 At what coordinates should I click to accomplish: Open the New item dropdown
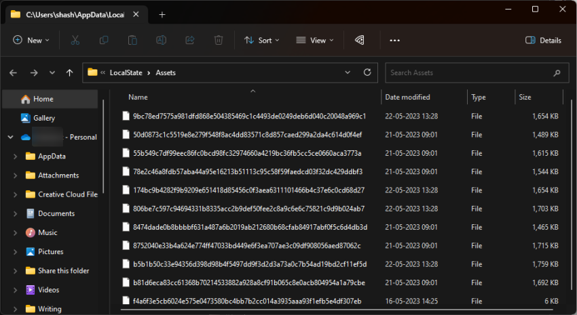(31, 40)
